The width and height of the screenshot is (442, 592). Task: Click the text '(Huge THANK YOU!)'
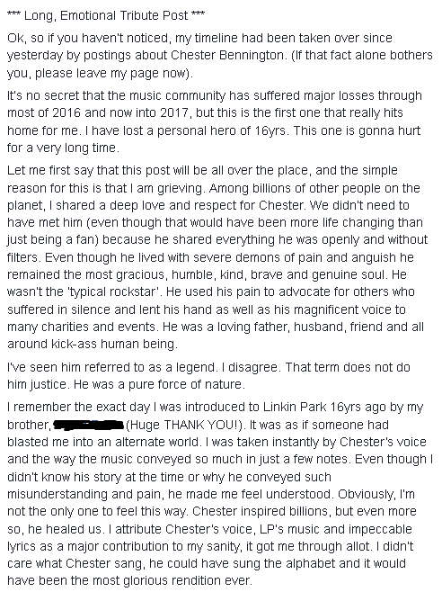tap(184, 425)
